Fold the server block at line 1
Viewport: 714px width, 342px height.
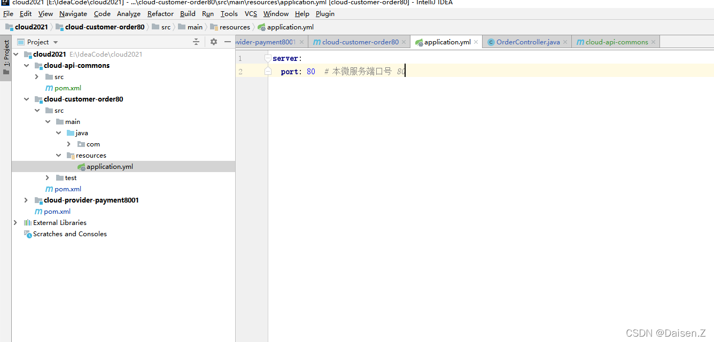268,58
